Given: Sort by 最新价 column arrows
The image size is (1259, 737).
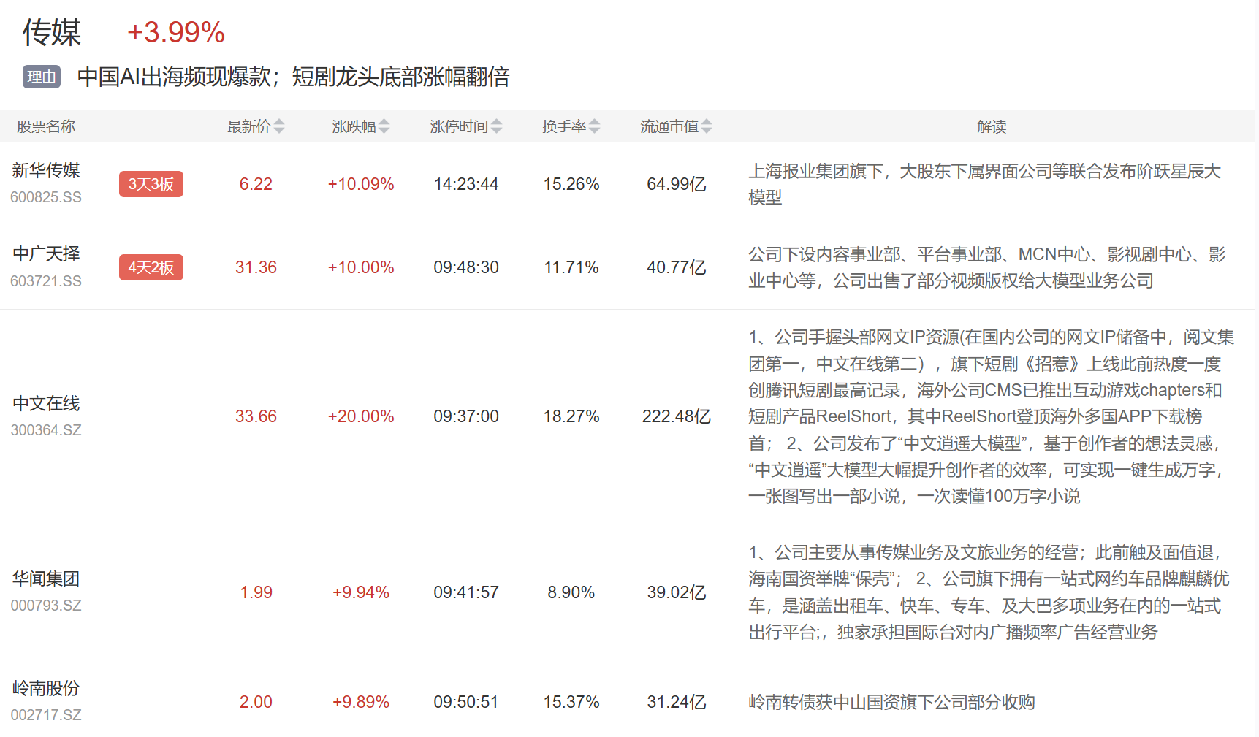Looking at the screenshot, I should pos(278,126).
